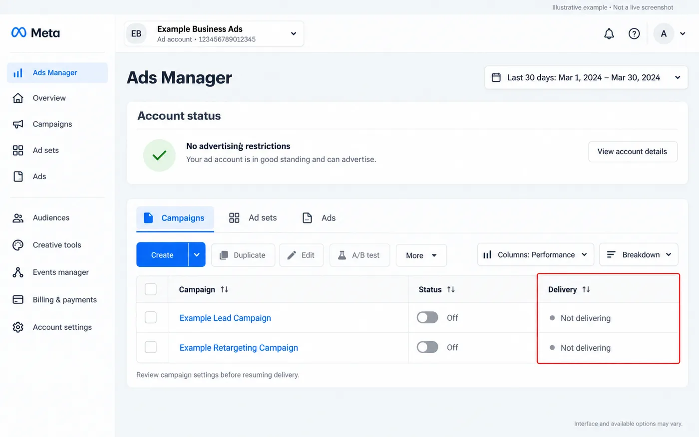The image size is (699, 437).
Task: Check the Example Lead Campaign checkbox
Action: (150, 318)
